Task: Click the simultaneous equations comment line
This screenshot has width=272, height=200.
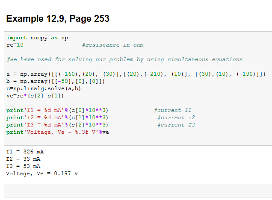Action: click(124, 59)
